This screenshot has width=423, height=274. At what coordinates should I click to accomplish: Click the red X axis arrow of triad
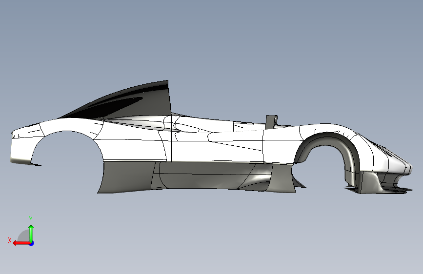click(21, 243)
